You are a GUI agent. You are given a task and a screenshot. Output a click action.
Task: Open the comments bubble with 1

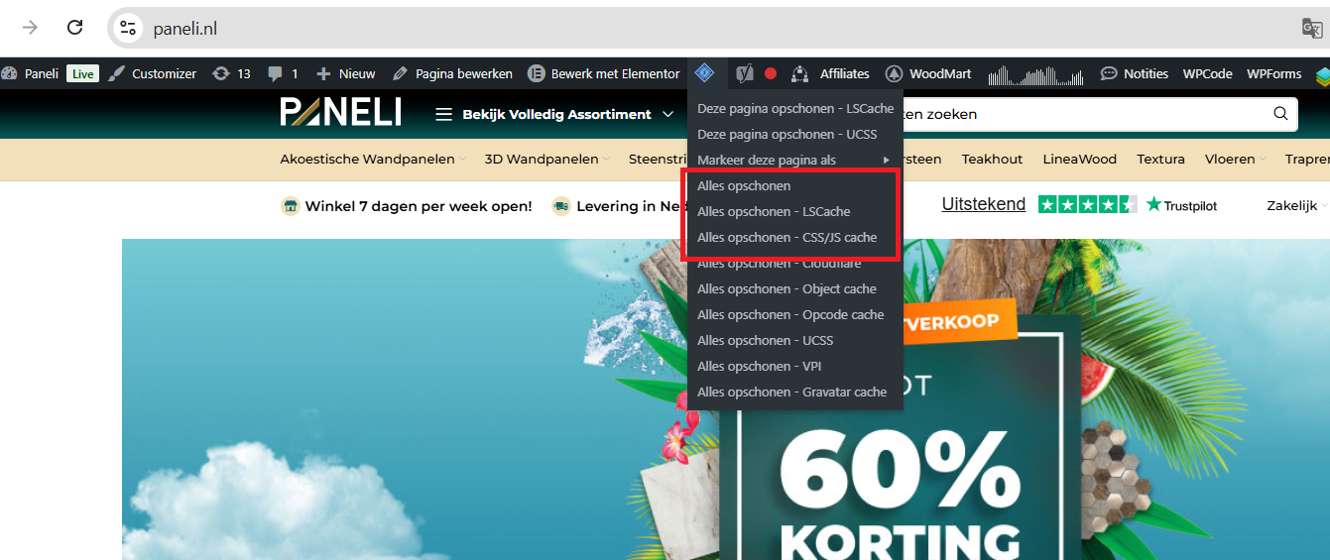pyautogui.click(x=283, y=73)
